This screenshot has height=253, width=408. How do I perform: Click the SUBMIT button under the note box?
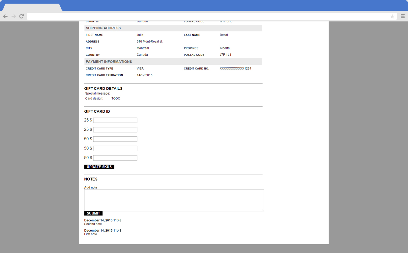(93, 213)
